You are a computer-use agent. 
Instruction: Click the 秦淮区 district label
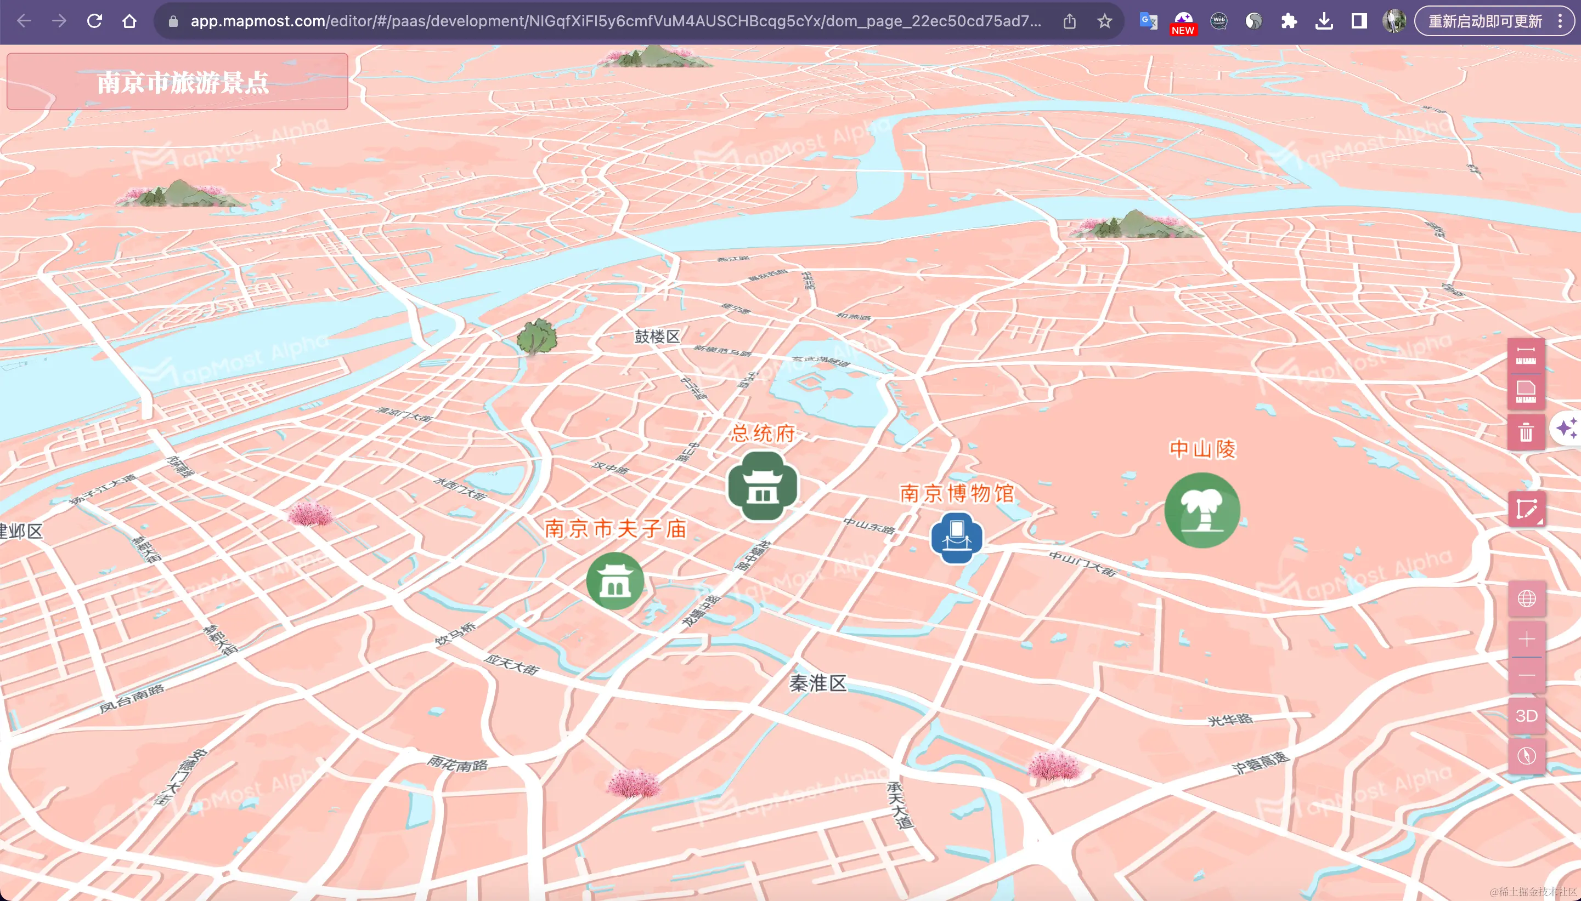click(817, 683)
